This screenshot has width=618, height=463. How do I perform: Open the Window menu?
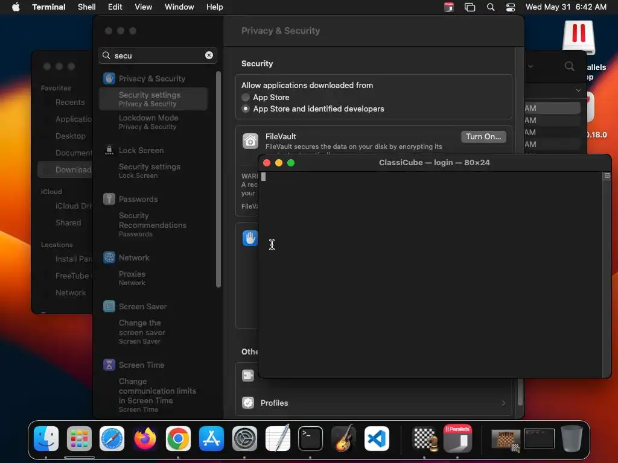point(179,7)
